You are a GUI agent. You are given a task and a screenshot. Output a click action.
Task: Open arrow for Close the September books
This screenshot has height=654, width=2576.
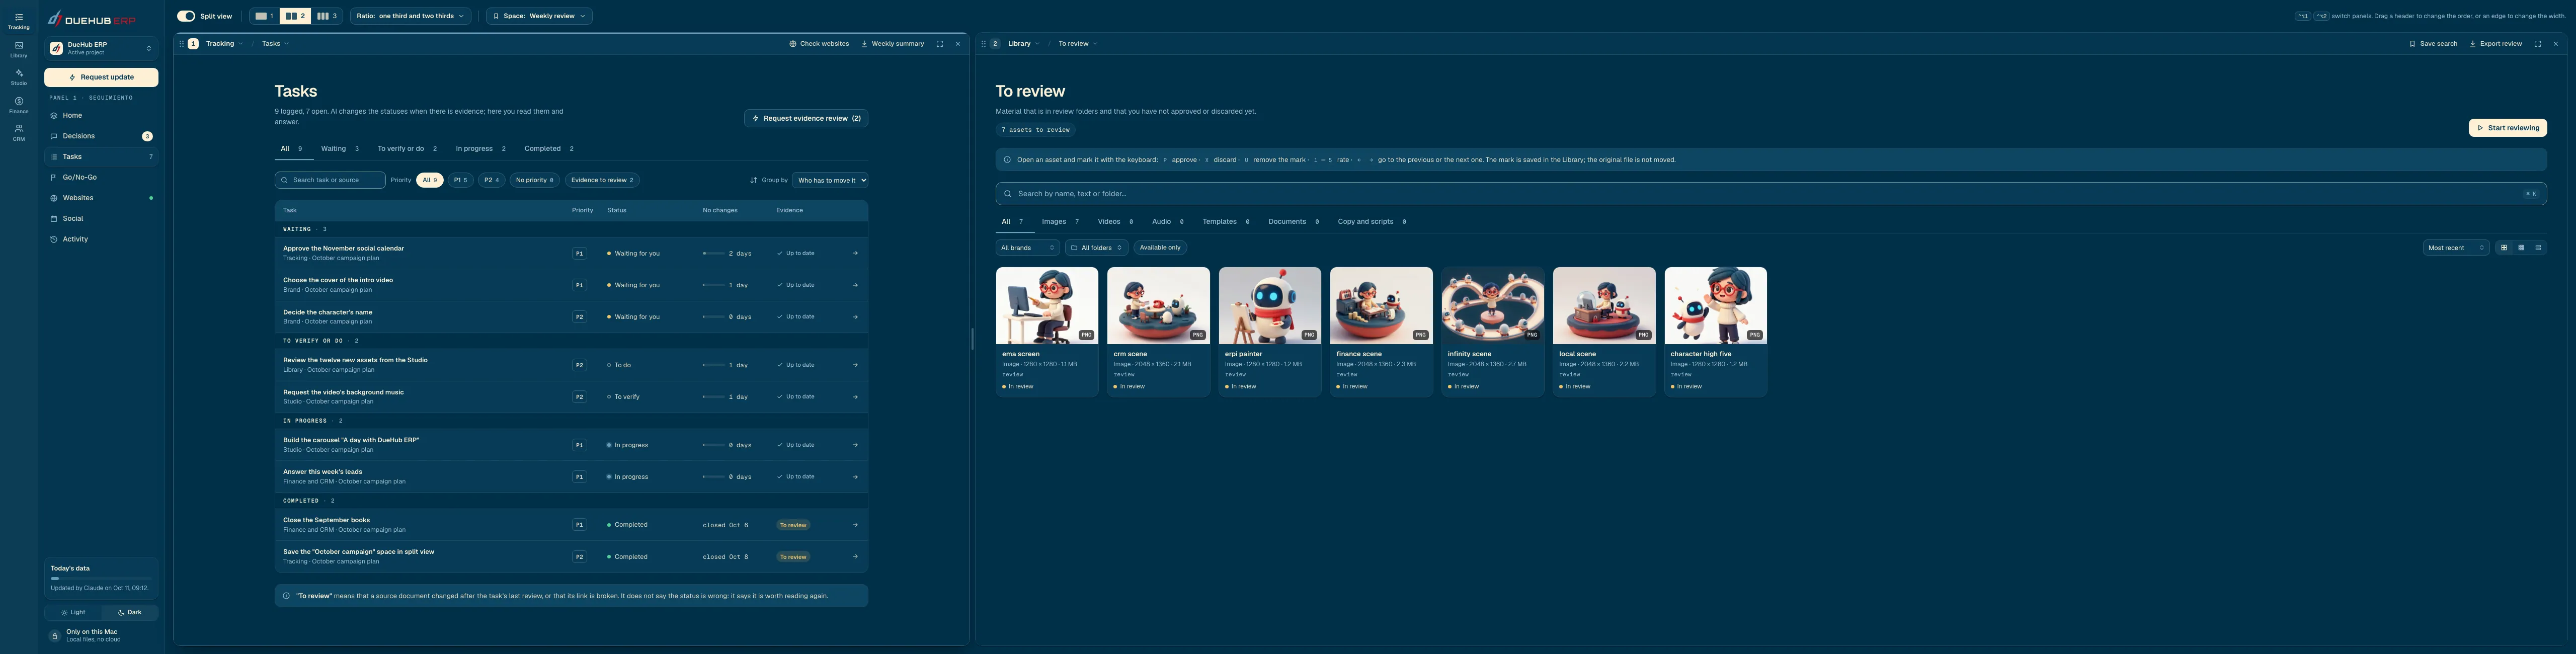[855, 525]
